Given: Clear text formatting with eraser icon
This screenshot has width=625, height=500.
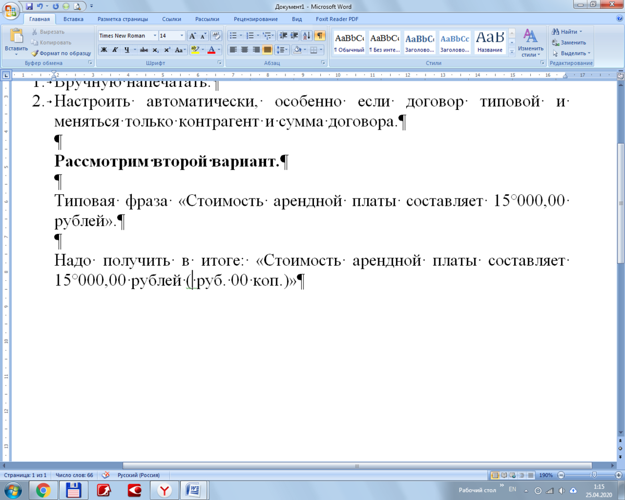Looking at the screenshot, I should (216, 36).
